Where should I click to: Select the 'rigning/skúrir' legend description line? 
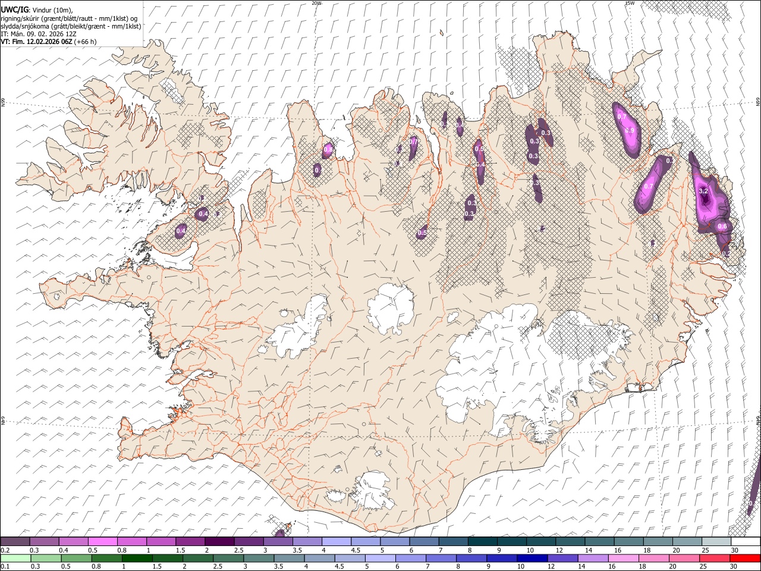point(70,18)
